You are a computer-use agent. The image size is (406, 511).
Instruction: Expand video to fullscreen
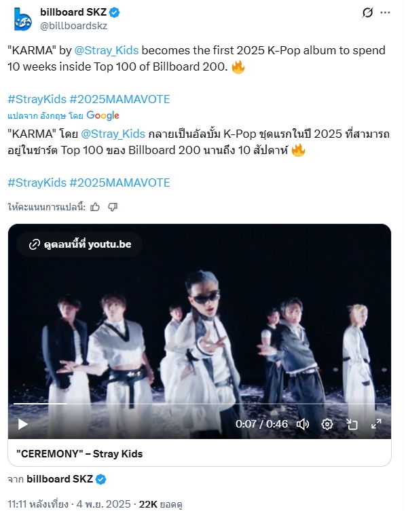(x=376, y=424)
